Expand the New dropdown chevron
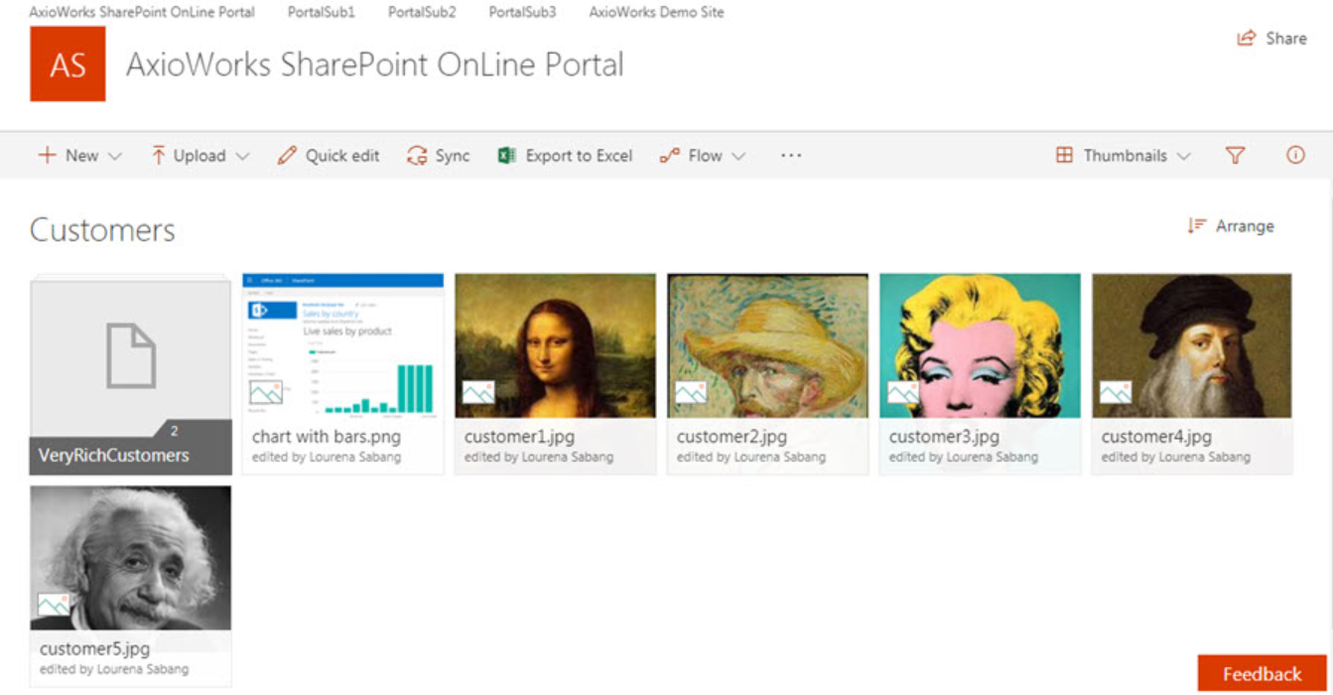Image resolution: width=1333 pixels, height=695 pixels. pyautogui.click(x=114, y=156)
